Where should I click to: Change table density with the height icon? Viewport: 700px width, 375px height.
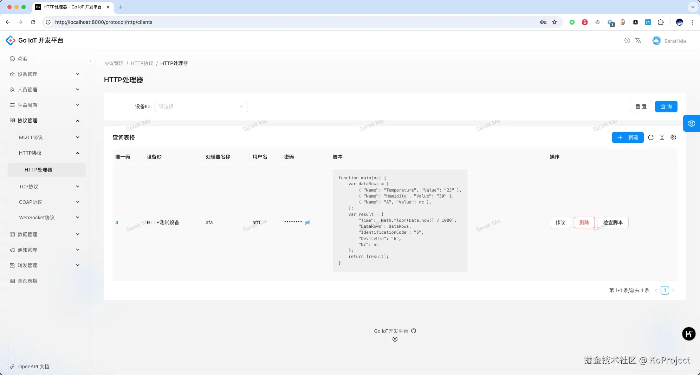pyautogui.click(x=662, y=137)
